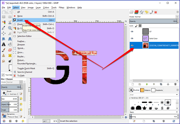Adjust the brush Spacing slider
Image resolution: width=180 pixels, height=124 pixels.
coord(153,116)
